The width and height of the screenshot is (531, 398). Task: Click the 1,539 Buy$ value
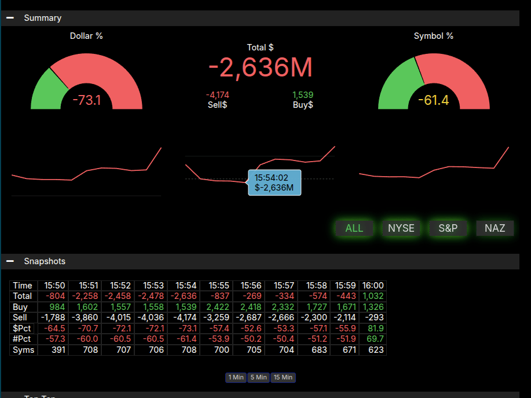(303, 95)
